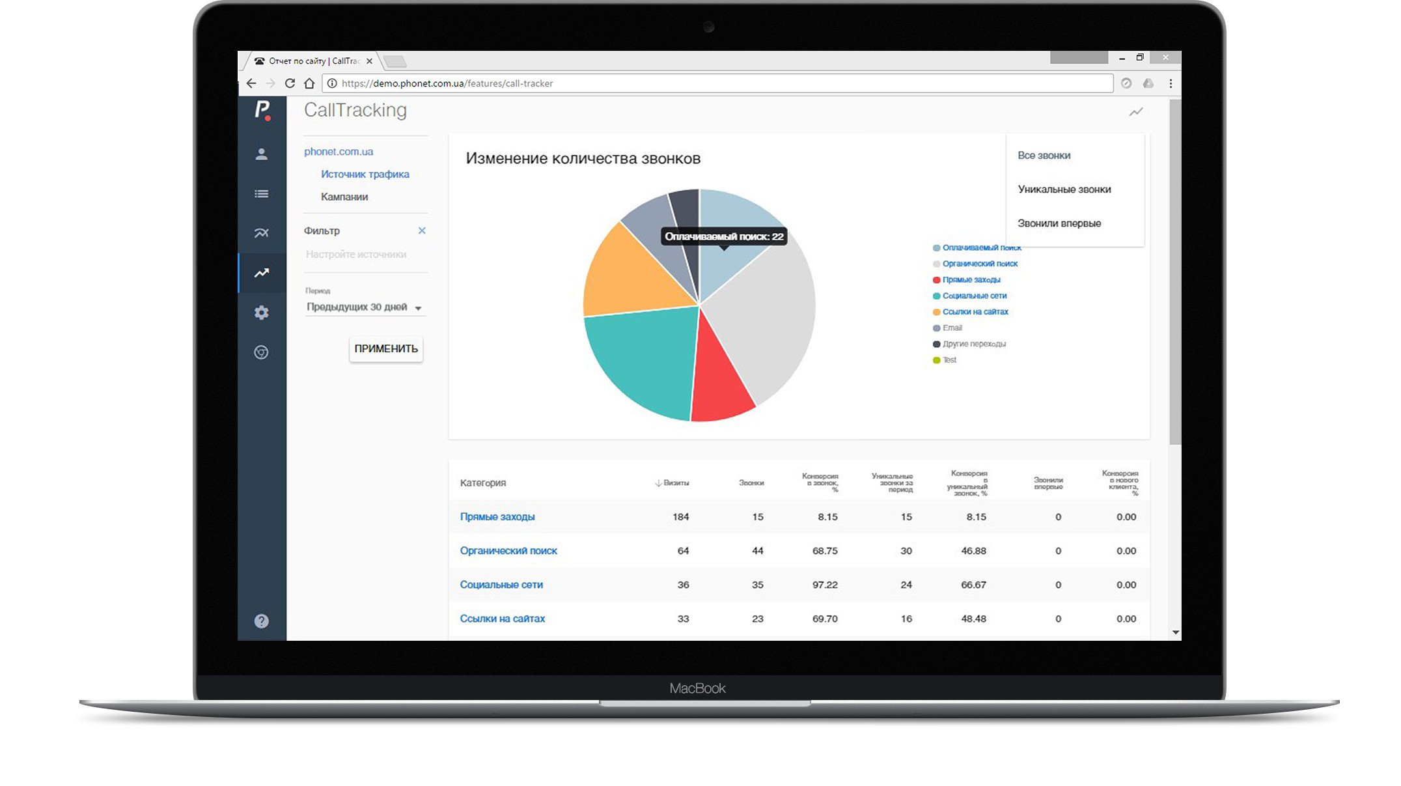Open the user profile sidebar icon

click(262, 154)
